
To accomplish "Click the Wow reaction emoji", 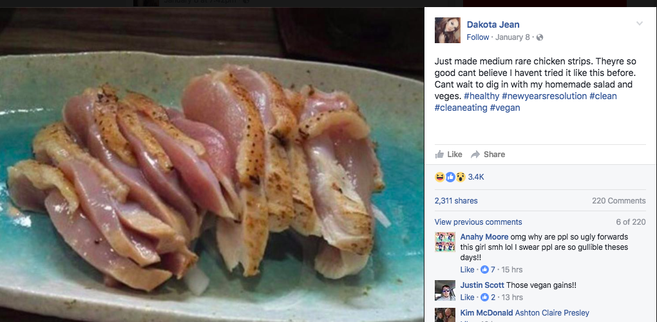I will (x=460, y=176).
